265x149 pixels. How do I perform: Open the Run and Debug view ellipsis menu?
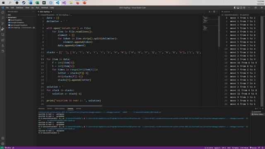33,12
